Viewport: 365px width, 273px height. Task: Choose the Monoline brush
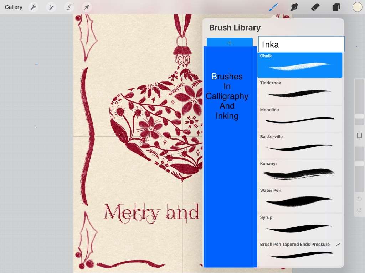click(299, 119)
